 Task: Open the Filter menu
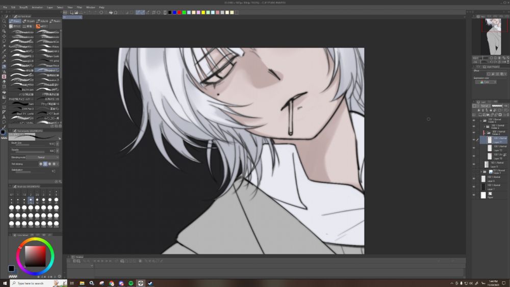coord(80,7)
